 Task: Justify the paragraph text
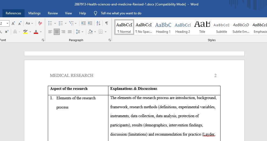coord(70,32)
